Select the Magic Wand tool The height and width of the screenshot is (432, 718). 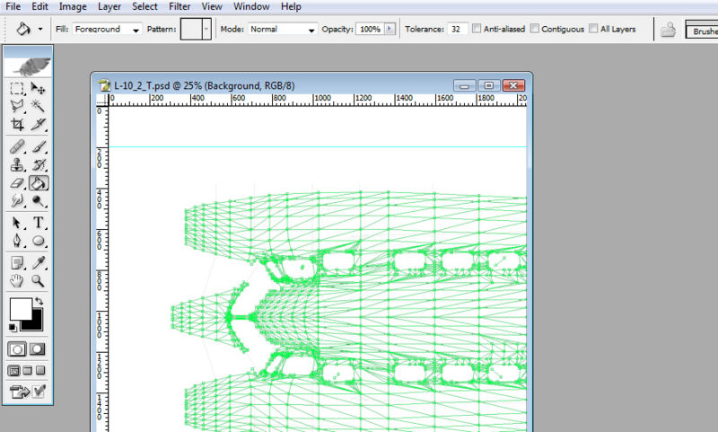[x=38, y=106]
